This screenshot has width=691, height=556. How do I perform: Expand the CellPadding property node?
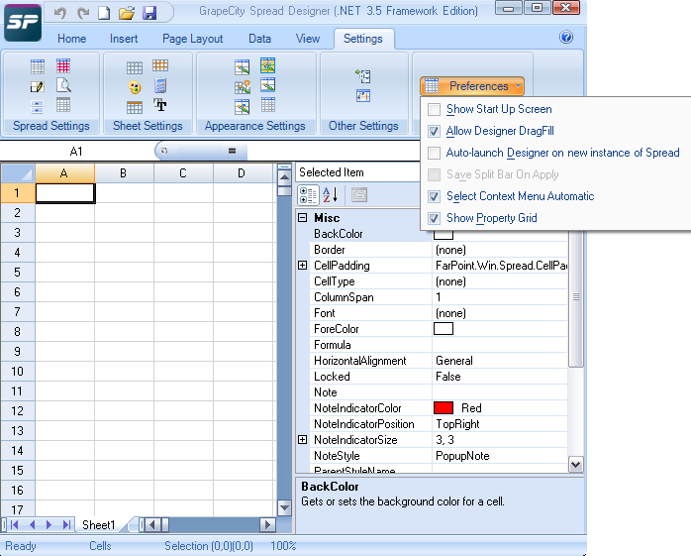point(302,266)
